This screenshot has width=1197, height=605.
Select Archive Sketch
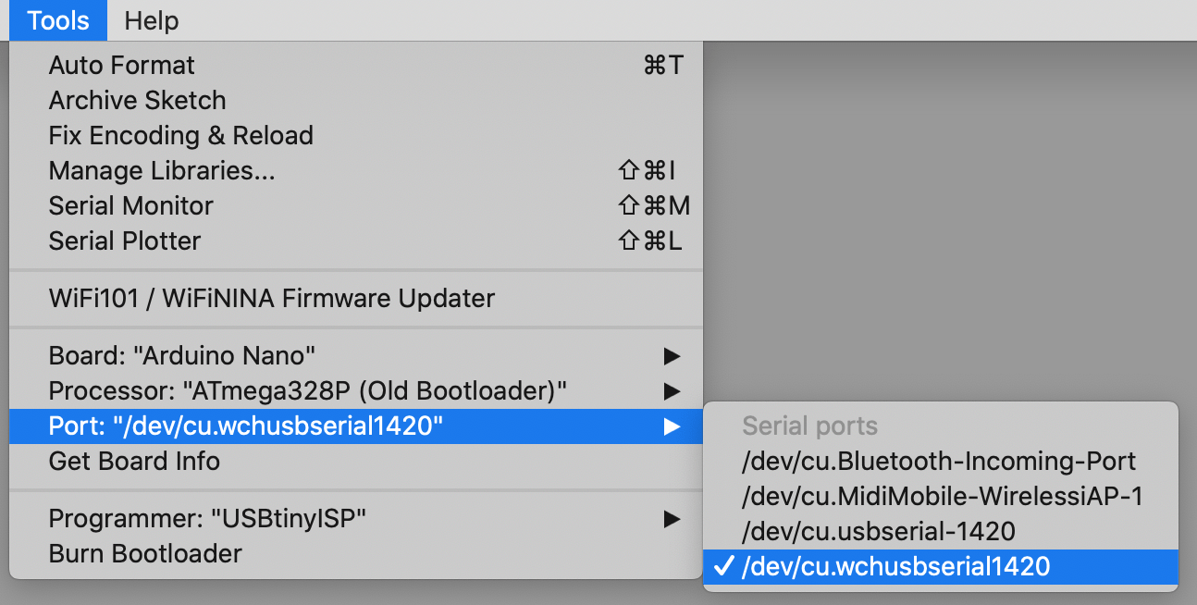(356, 101)
